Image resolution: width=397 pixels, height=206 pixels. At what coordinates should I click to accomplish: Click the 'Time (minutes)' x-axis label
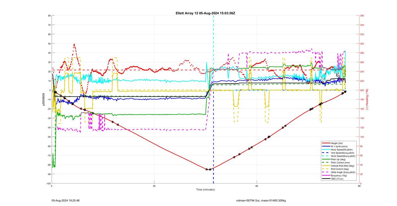click(x=205, y=189)
